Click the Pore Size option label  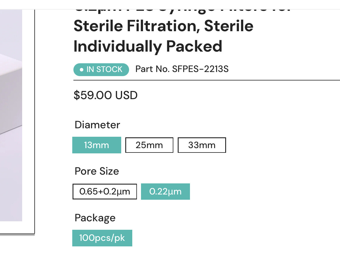(x=97, y=171)
